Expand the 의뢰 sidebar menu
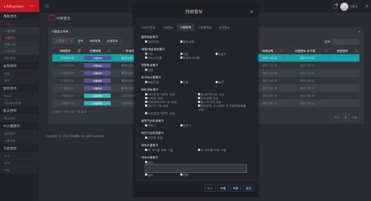This screenshot has width=371, height=201. tap(20, 24)
